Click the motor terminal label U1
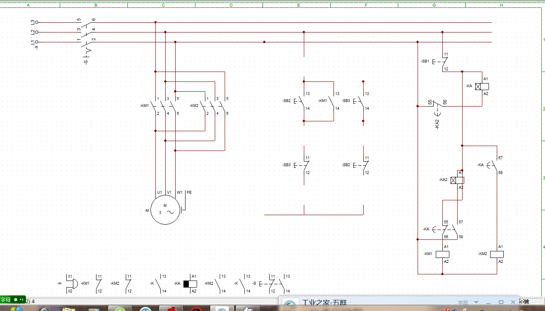 tap(159, 193)
